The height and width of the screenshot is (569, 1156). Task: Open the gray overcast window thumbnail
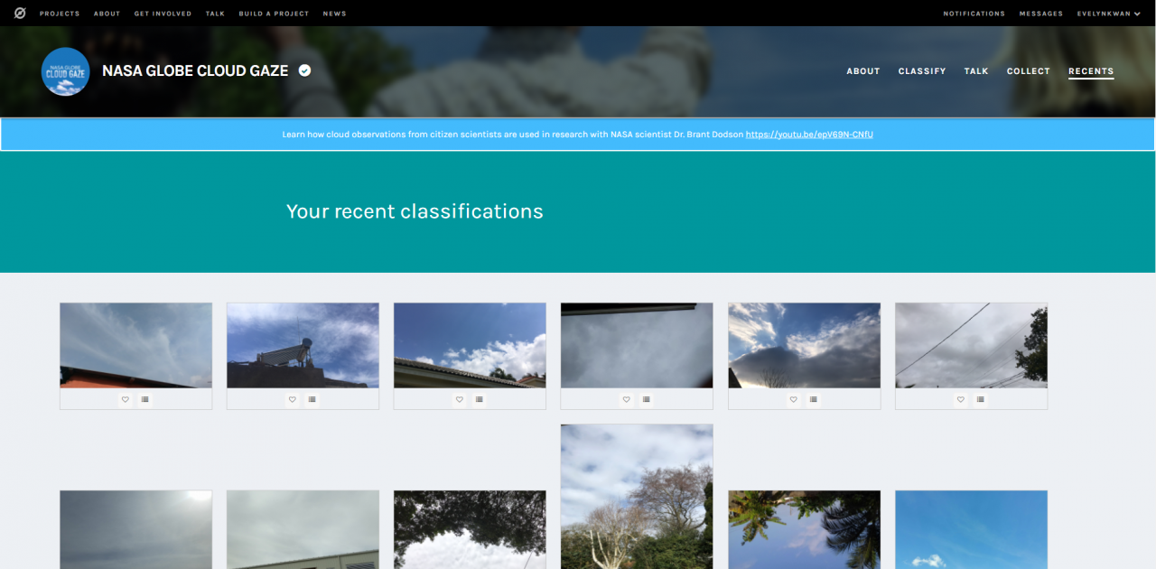pos(637,345)
